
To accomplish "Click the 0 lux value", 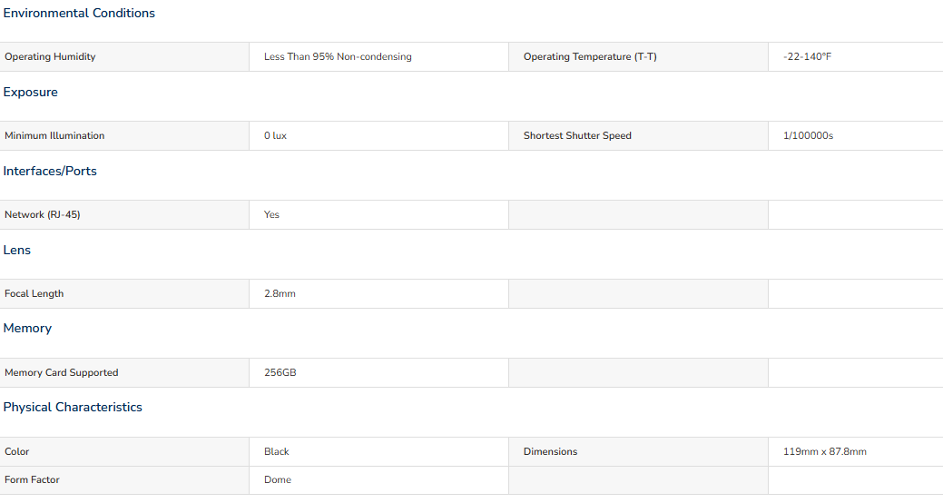I will click(x=275, y=135).
